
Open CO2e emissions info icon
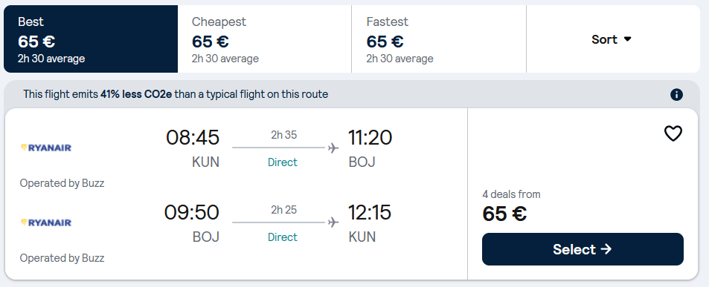(x=676, y=95)
